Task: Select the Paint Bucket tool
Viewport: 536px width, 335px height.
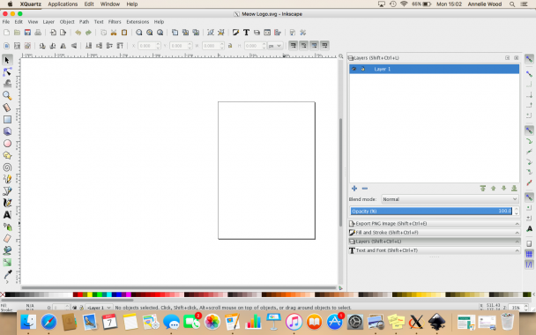Action: (7, 250)
